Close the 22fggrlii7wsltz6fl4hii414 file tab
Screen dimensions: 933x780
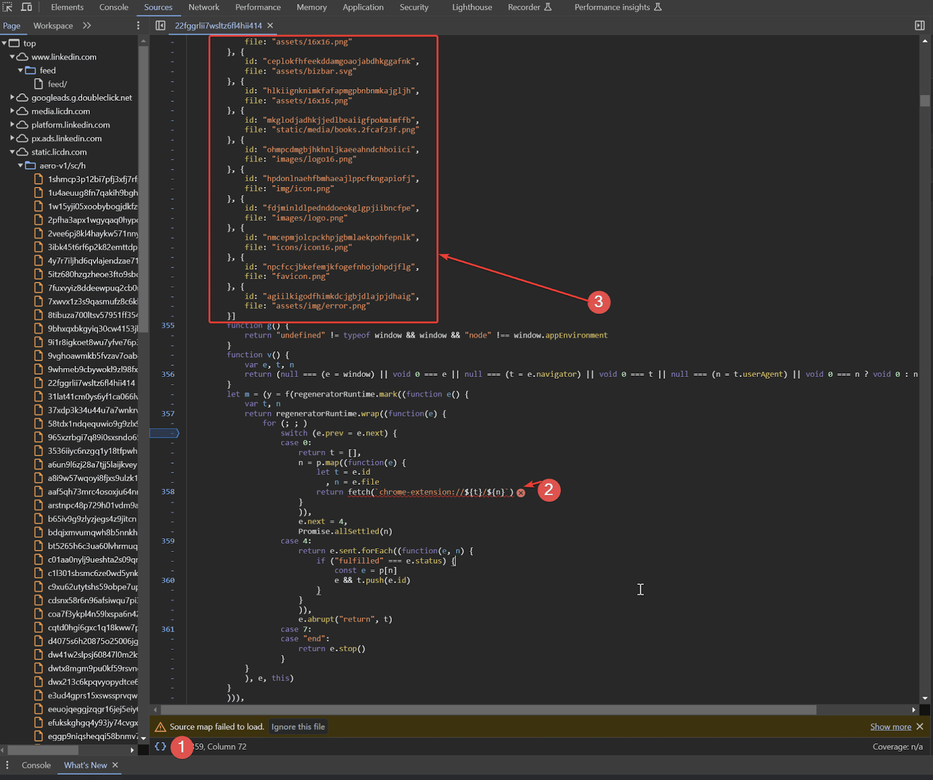coord(270,26)
